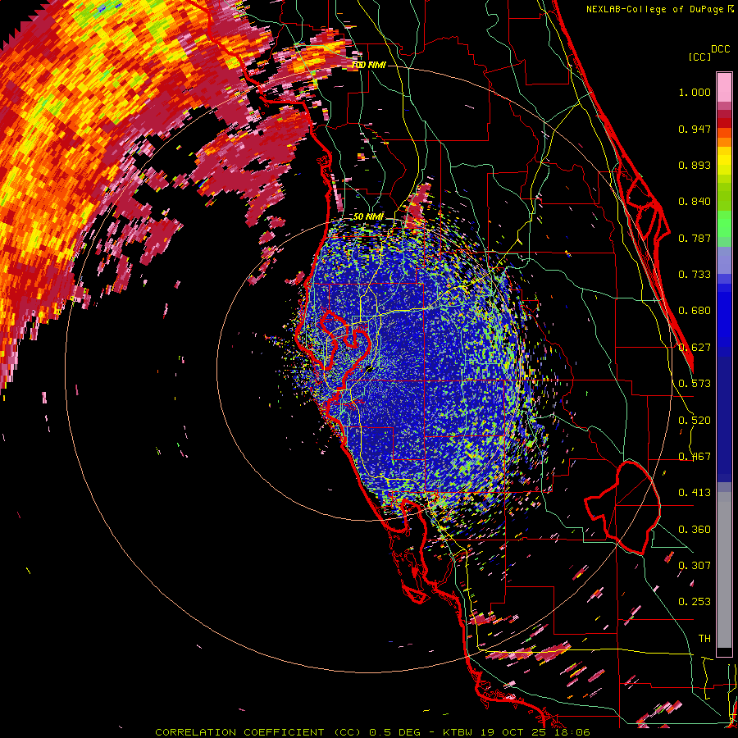Viewport: 738px width, 738px height.
Task: Pick the gray segment of color scale
Action: tap(724, 570)
